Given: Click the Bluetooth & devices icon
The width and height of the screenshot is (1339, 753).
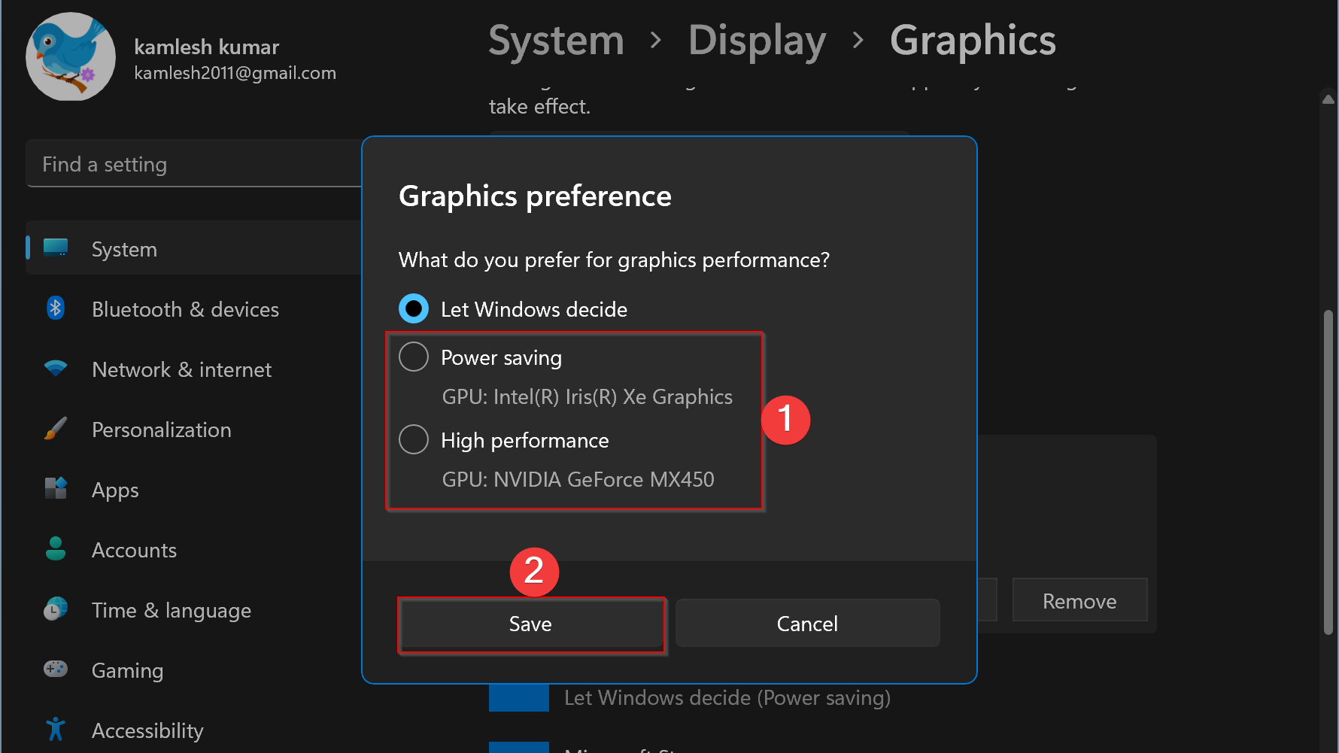Looking at the screenshot, I should click(x=56, y=308).
